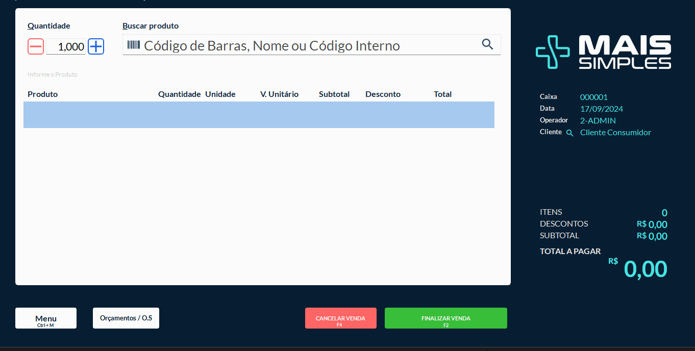Image resolution: width=695 pixels, height=351 pixels.
Task: Click the Quantidade number input field
Action: tap(65, 46)
